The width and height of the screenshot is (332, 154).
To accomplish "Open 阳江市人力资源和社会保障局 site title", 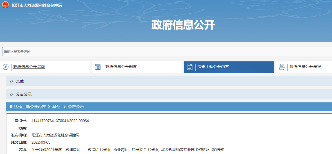I will coord(37,5).
